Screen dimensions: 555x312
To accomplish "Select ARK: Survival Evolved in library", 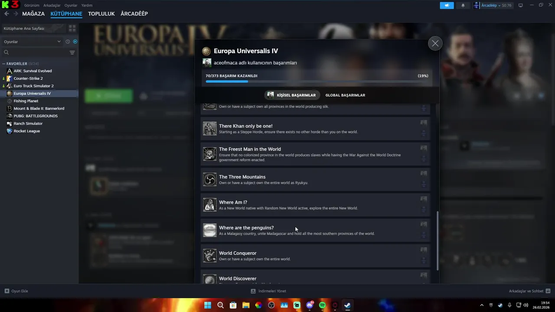I will (x=33, y=71).
